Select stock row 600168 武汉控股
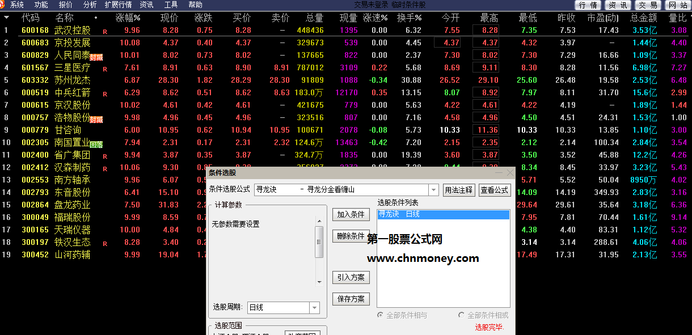This screenshot has width=692, height=335. pos(346,30)
